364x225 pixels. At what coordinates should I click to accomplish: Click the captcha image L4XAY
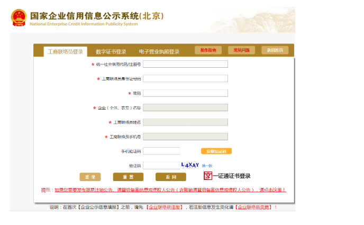[190, 165]
